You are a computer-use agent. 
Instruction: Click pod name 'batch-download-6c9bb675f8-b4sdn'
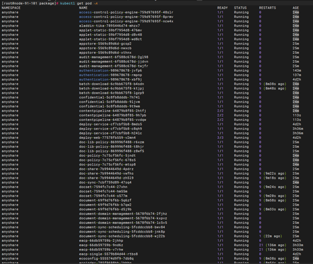(x=111, y=84)
